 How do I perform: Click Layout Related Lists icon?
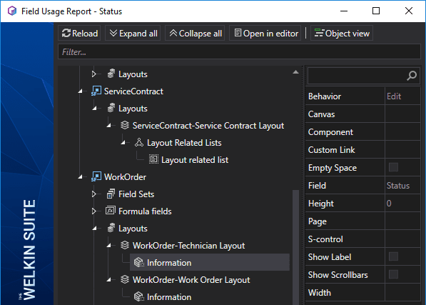[x=139, y=142]
